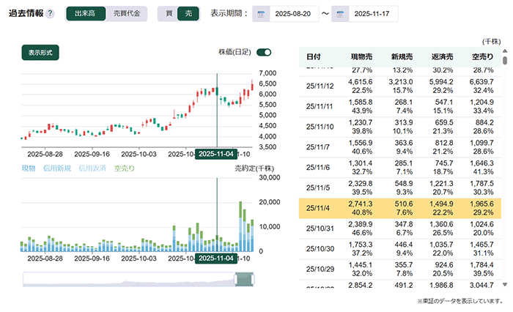
Task: Select the 25/11/5 table row date
Action: [x=317, y=188]
